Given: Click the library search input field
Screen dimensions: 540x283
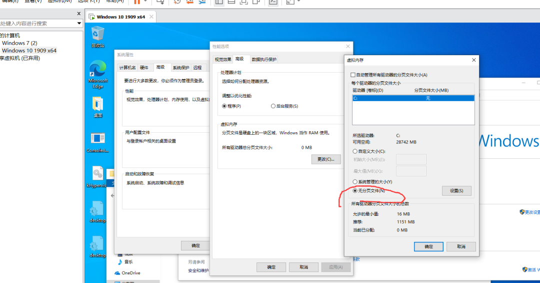Looking at the screenshot, I should 38,24.
